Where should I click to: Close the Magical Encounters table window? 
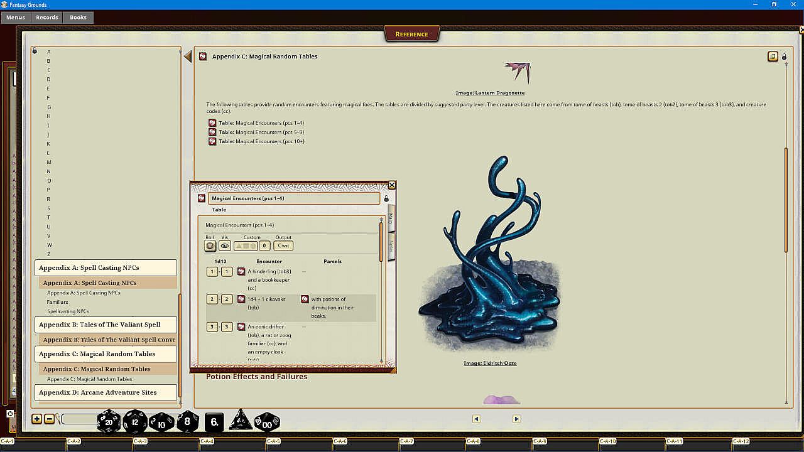pyautogui.click(x=392, y=185)
